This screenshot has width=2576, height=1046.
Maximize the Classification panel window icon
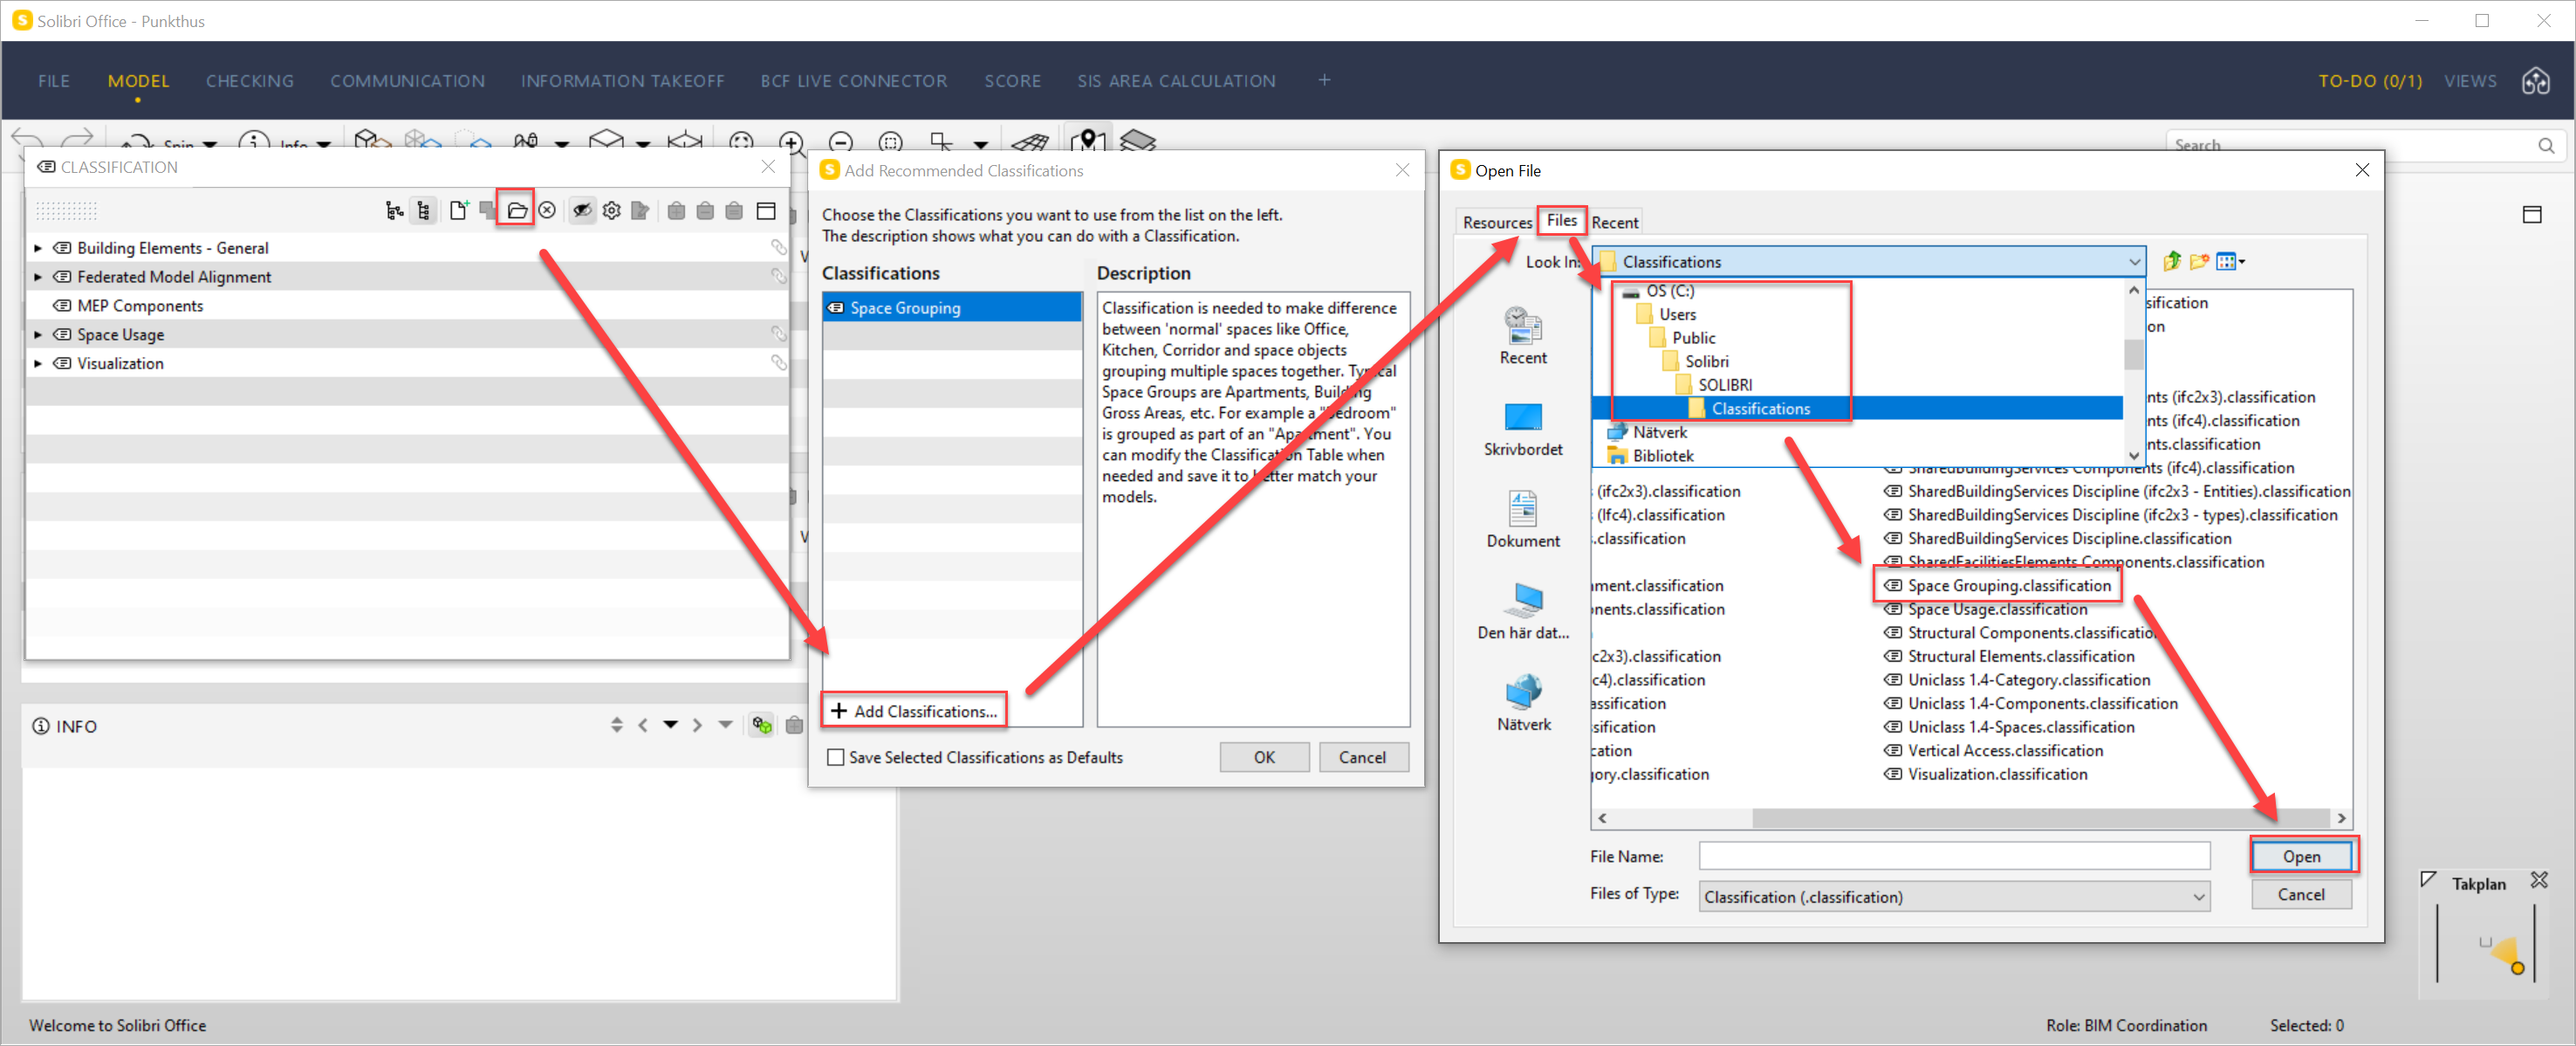pyautogui.click(x=766, y=210)
